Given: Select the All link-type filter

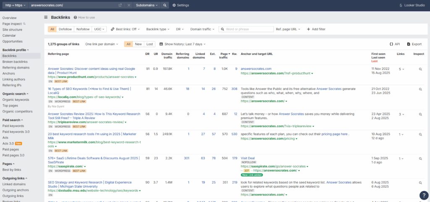Looking at the screenshot, I should (x=52, y=29).
